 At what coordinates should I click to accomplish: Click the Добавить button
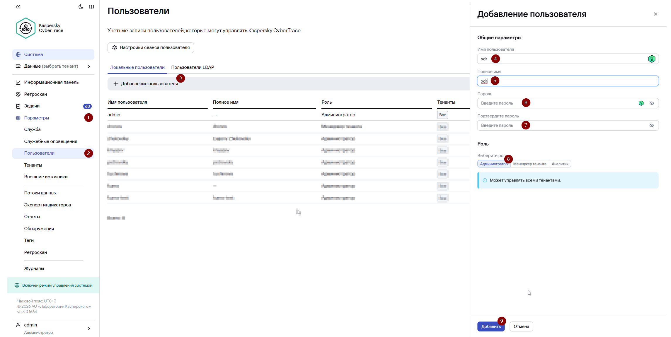click(491, 326)
